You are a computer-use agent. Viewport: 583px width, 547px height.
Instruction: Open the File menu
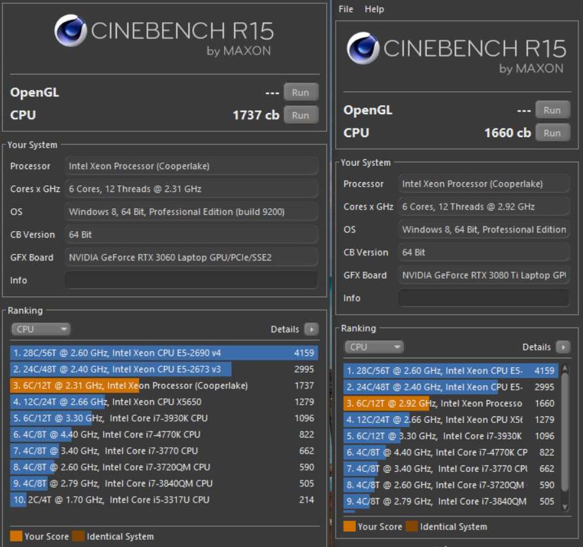(346, 9)
